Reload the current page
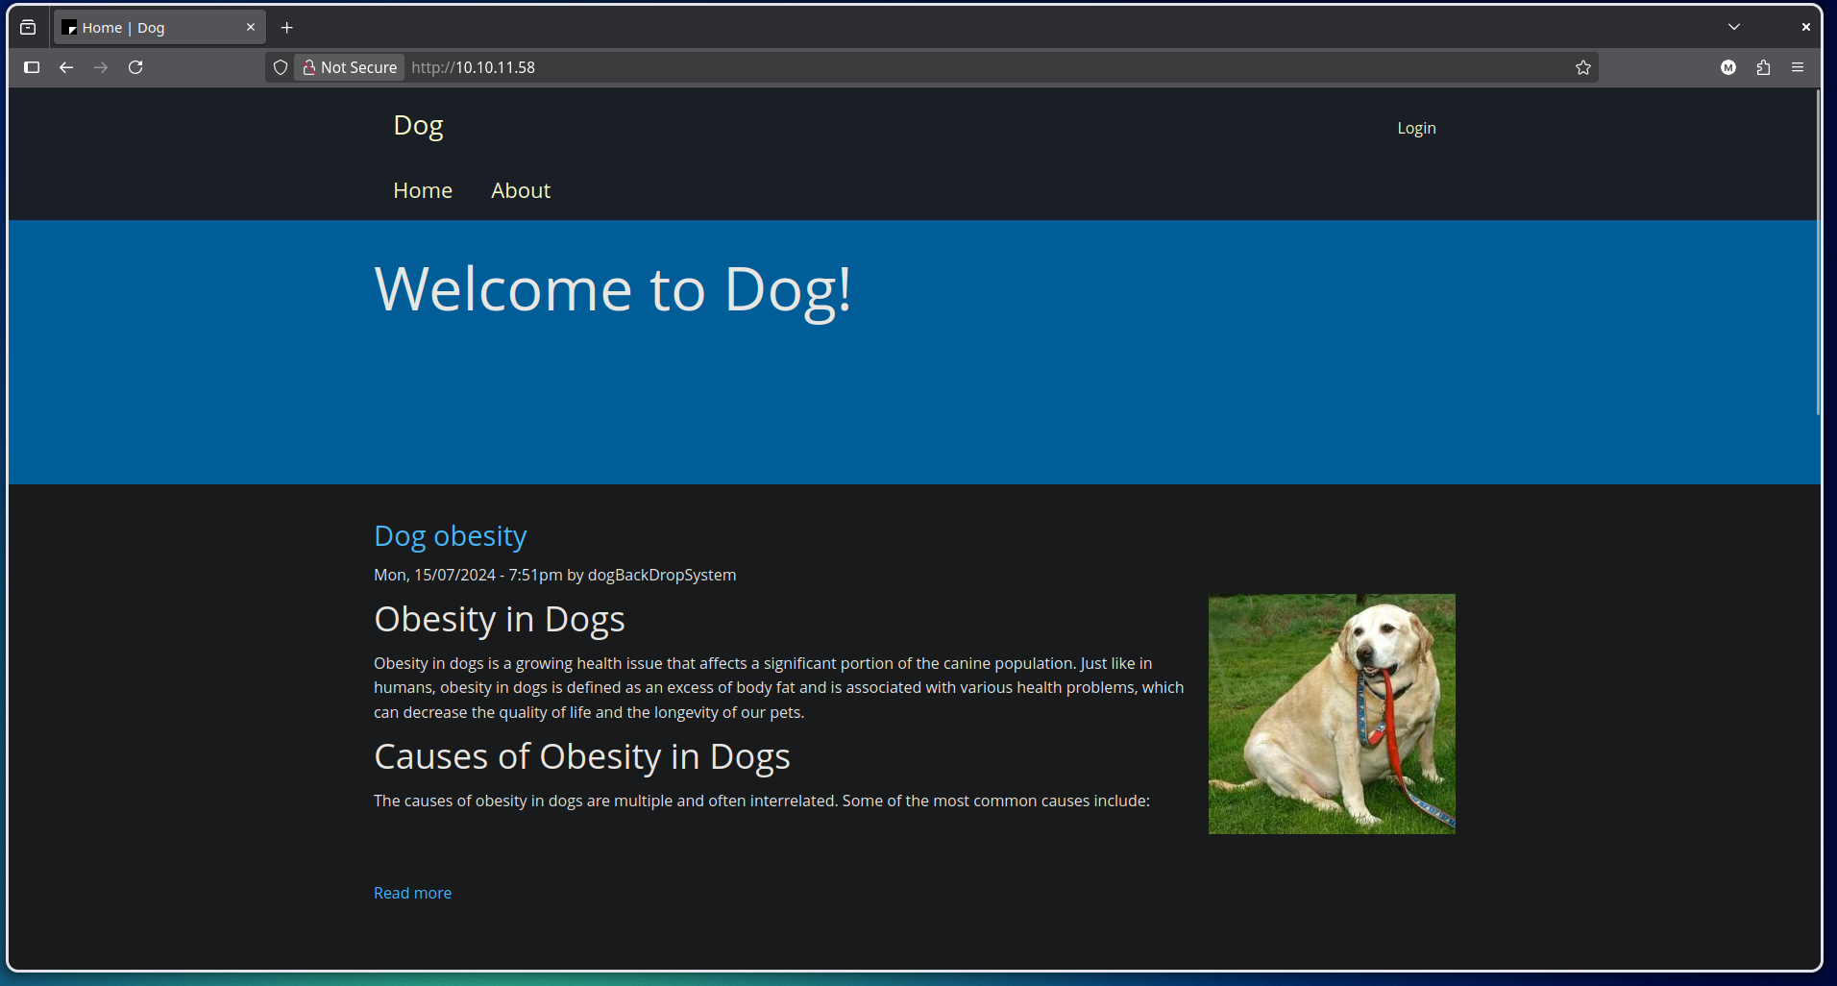 135,67
